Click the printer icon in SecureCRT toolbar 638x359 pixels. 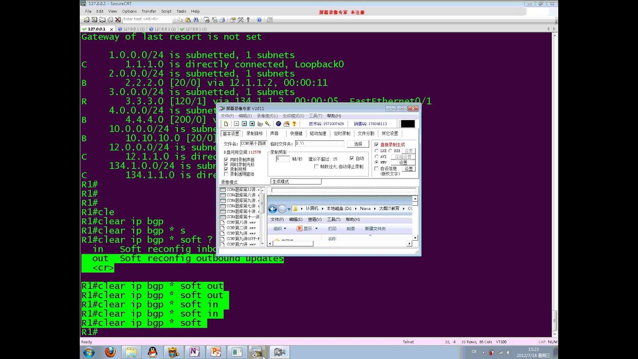pyautogui.click(x=222, y=19)
